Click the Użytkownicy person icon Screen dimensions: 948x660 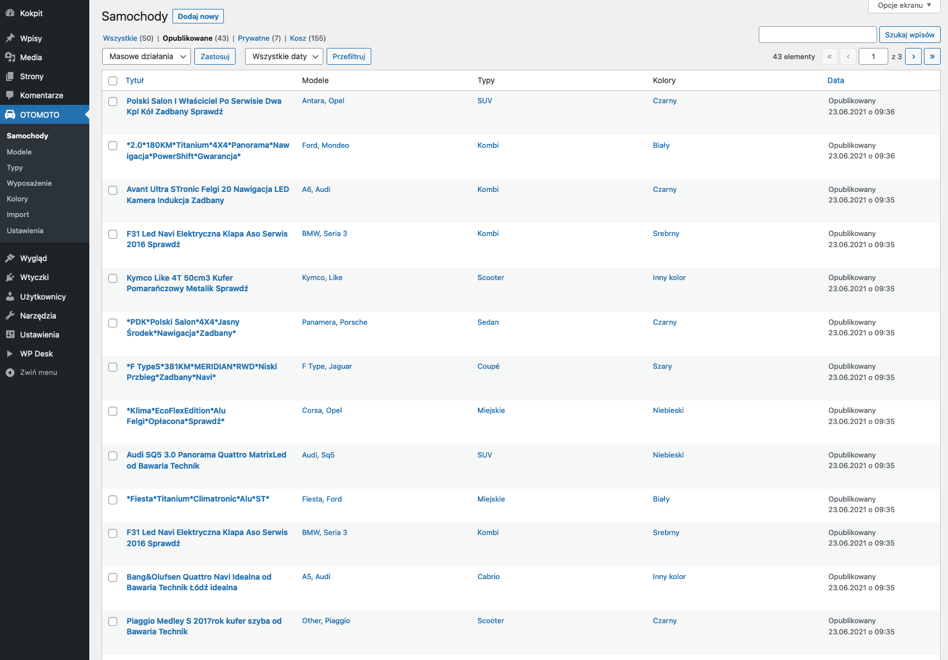point(10,296)
